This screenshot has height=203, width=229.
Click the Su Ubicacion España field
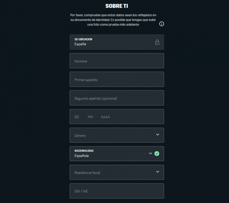[x=117, y=42]
